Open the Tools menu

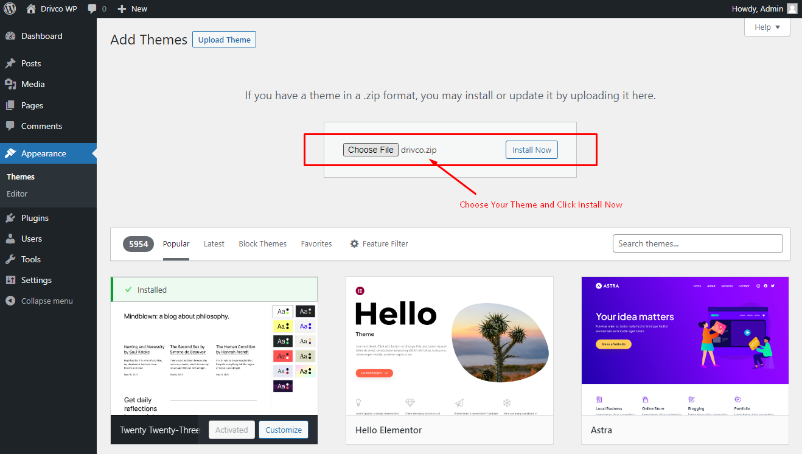pos(48,259)
